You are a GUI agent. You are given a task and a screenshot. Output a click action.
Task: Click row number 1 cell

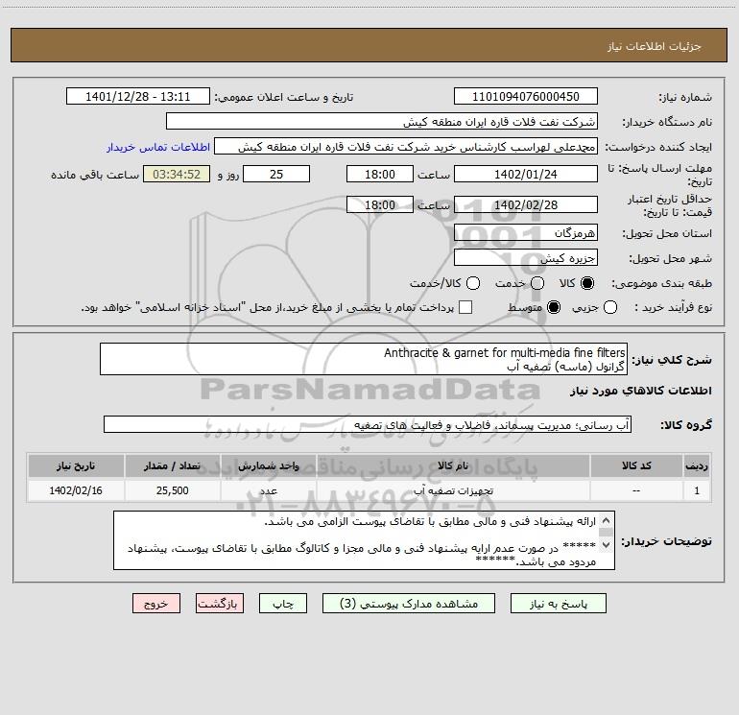697,490
